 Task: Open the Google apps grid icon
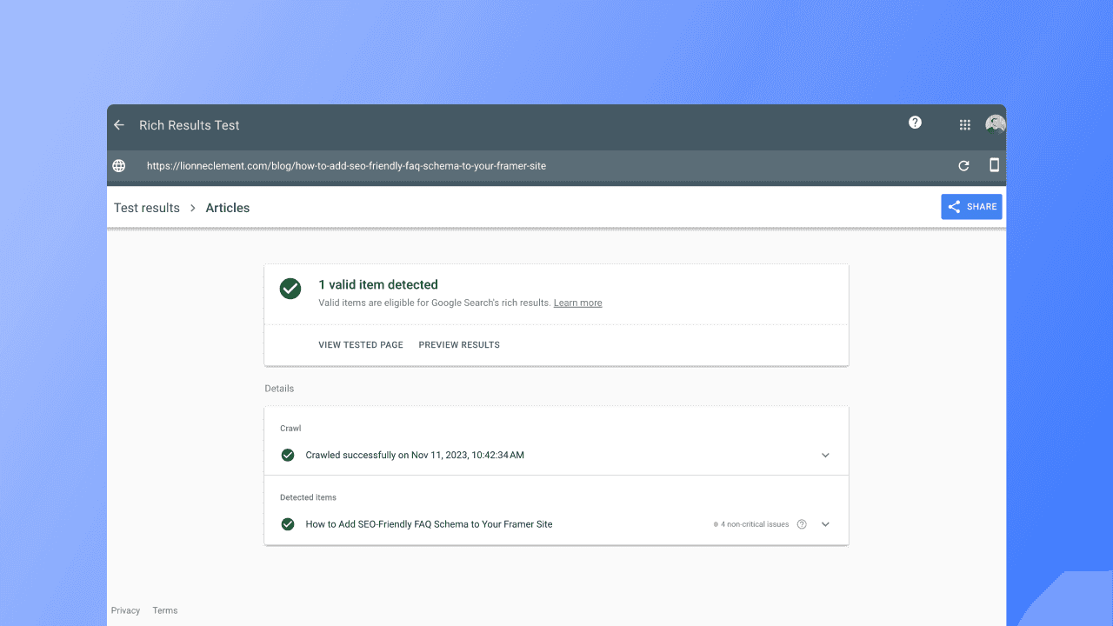[x=964, y=125]
